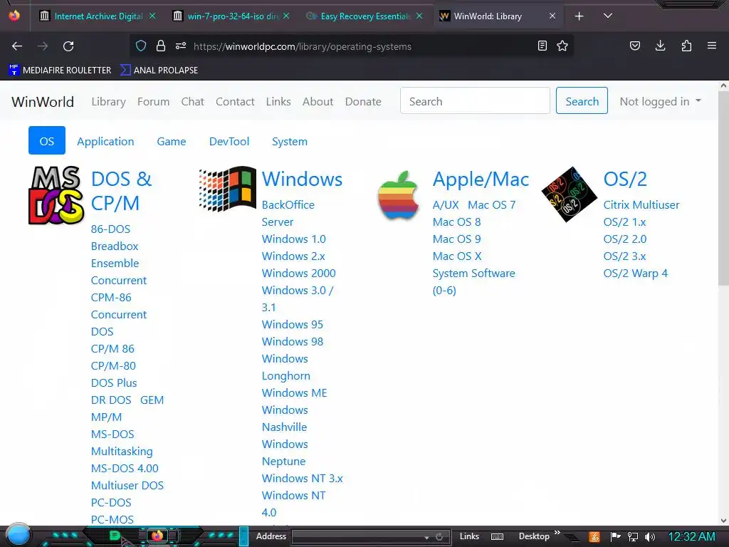Bookmark this page with the star icon
The width and height of the screenshot is (729, 547).
coord(562,46)
